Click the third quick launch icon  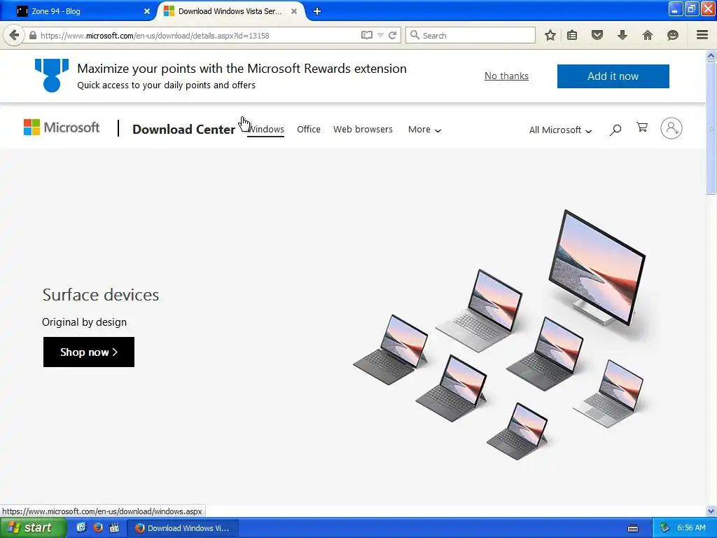pos(114,527)
